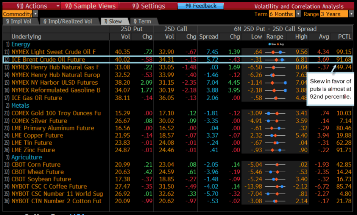Select ICE Brent Crude Oil Future row
The width and height of the screenshot is (357, 215).
coord(48,60)
